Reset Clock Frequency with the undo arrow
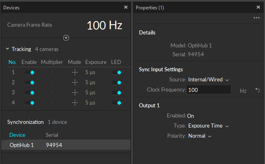 click(257, 90)
